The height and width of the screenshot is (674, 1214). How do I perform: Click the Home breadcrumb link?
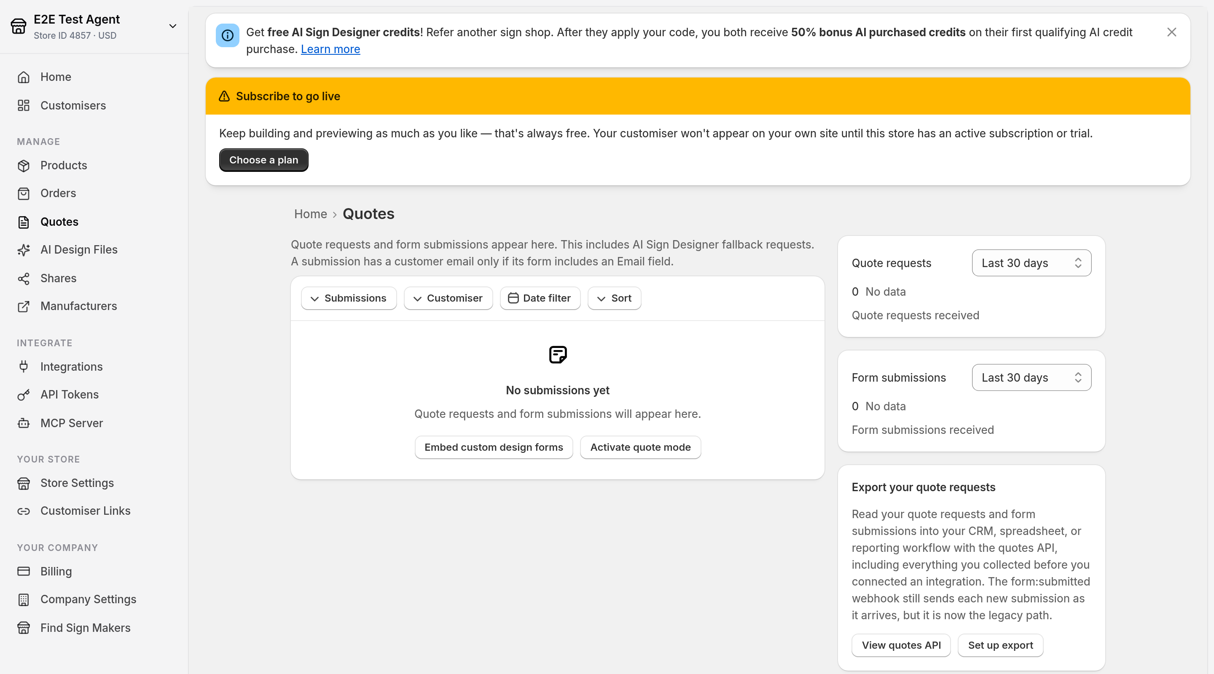click(311, 214)
